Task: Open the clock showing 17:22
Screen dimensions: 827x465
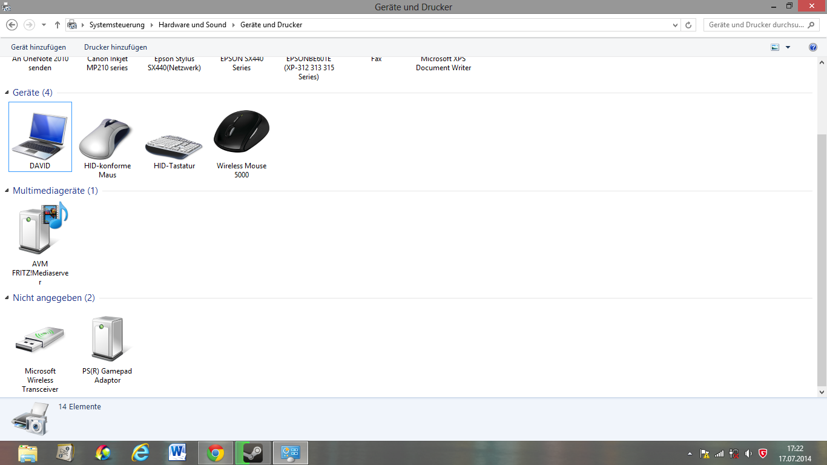Action: (795, 453)
